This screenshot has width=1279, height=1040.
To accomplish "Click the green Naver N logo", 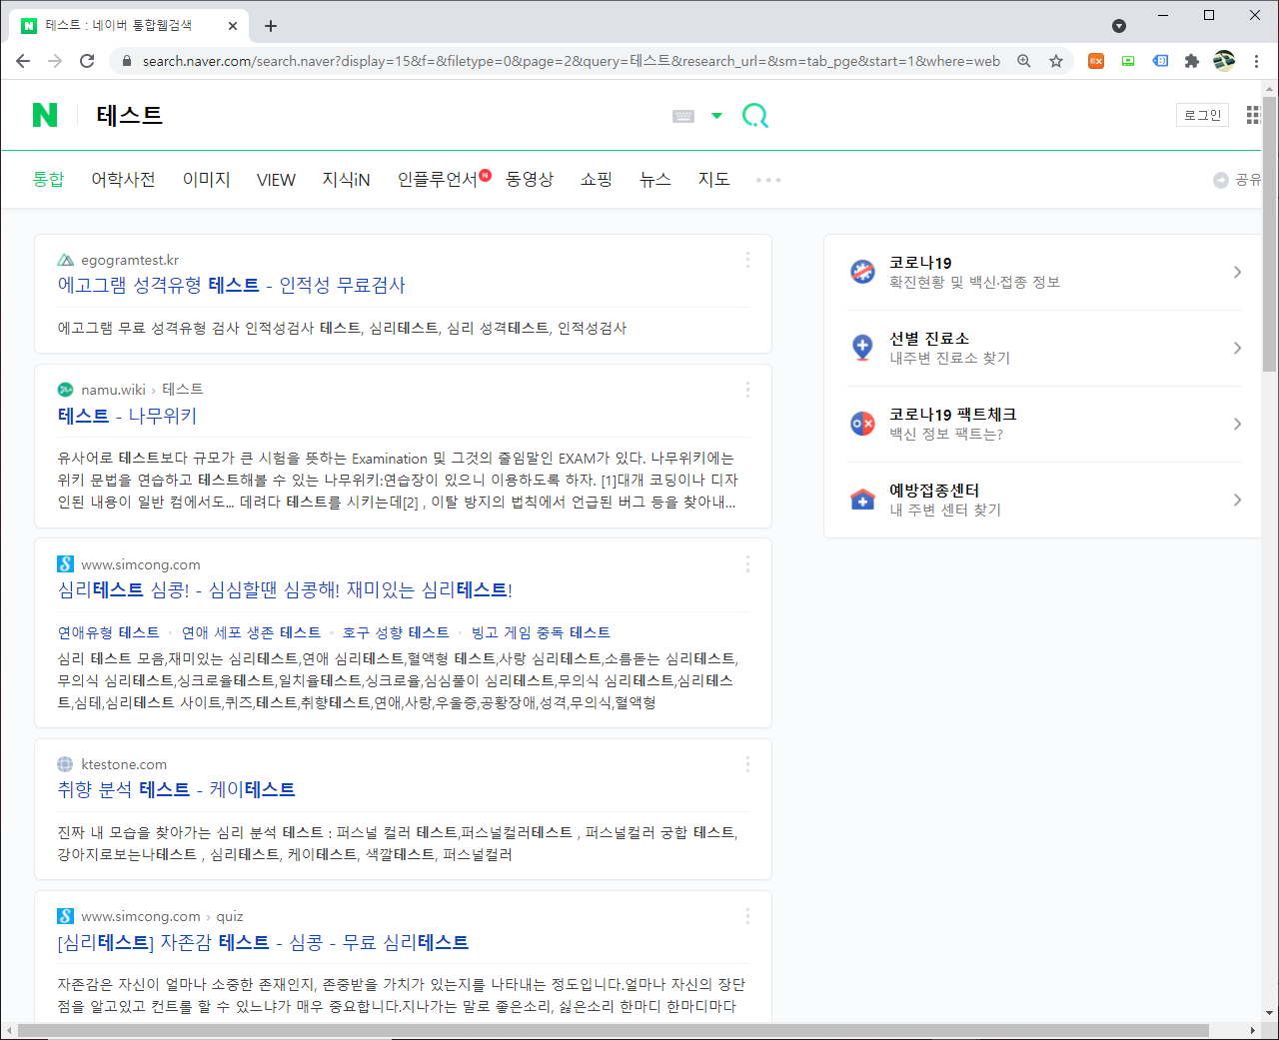I will pyautogui.click(x=45, y=115).
